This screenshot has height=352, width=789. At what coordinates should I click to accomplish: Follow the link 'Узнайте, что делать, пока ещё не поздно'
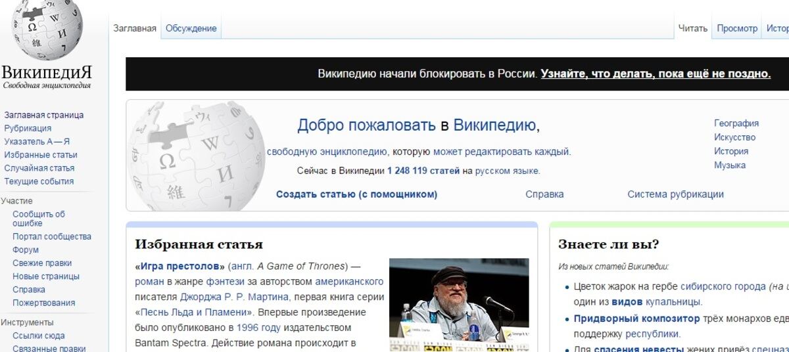click(656, 74)
